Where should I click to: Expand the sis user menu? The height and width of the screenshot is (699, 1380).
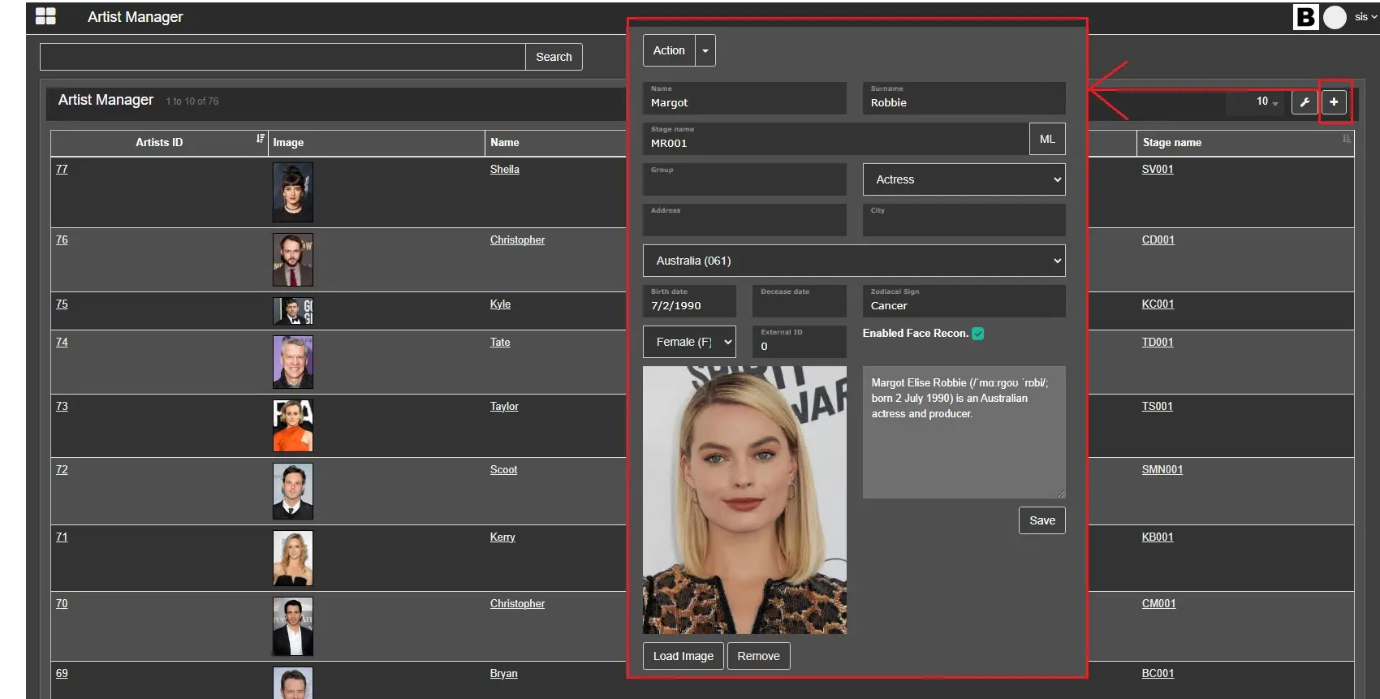click(x=1365, y=17)
